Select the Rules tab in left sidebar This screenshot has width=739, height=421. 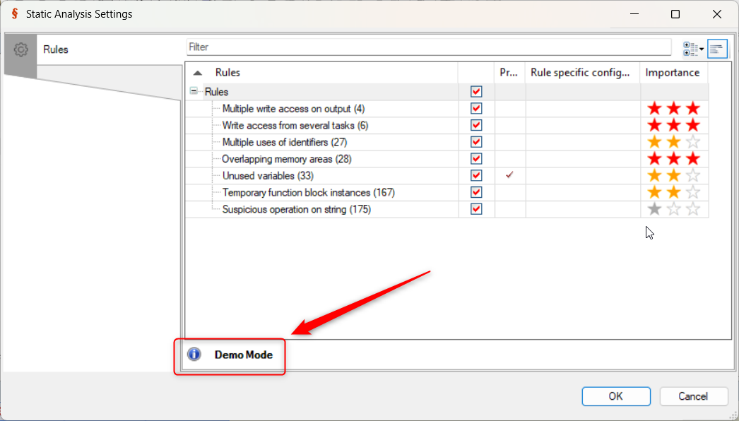56,49
